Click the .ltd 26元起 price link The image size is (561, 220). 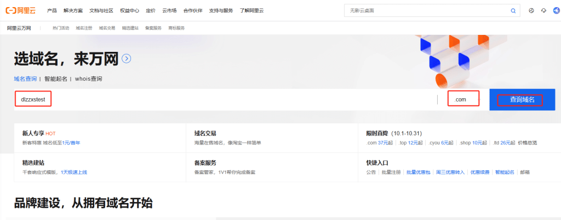(x=504, y=142)
